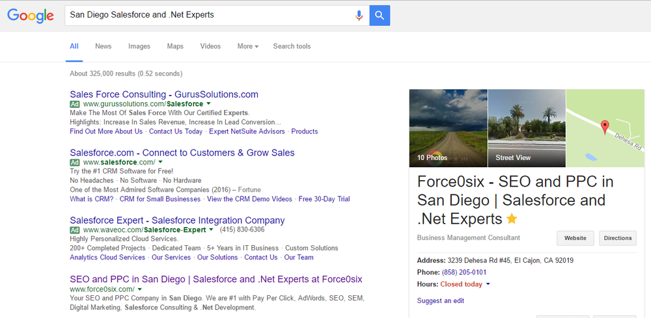Expand the gurussolutions.com URL dropdown arrow
651x318 pixels.
coord(208,103)
